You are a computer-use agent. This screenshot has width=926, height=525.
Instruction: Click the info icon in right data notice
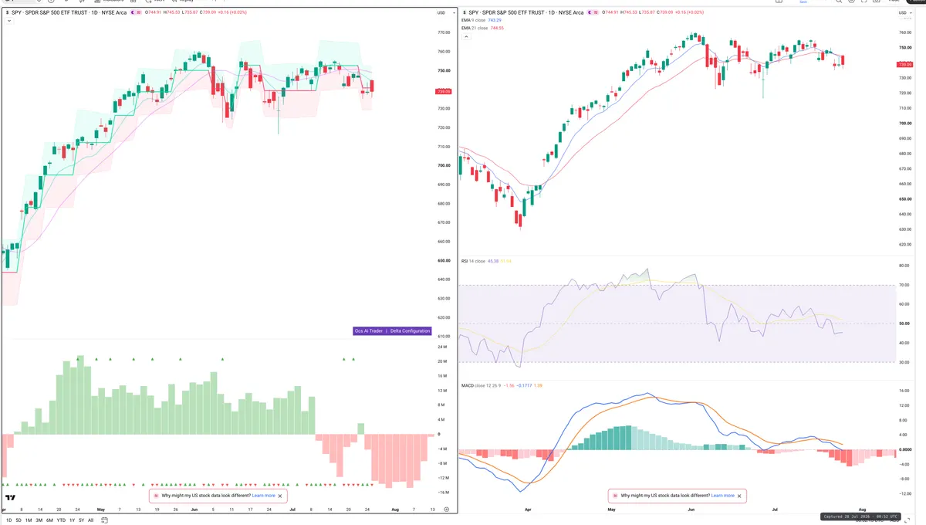(615, 496)
